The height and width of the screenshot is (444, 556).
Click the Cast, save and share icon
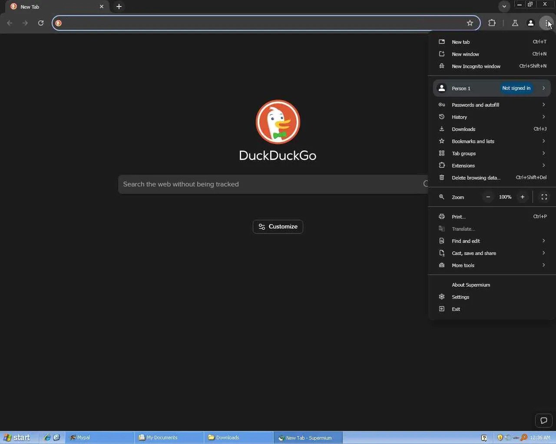tap(442, 253)
